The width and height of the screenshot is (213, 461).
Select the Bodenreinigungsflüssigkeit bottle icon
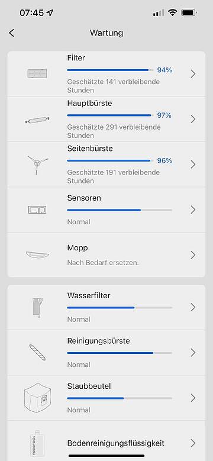[37, 443]
